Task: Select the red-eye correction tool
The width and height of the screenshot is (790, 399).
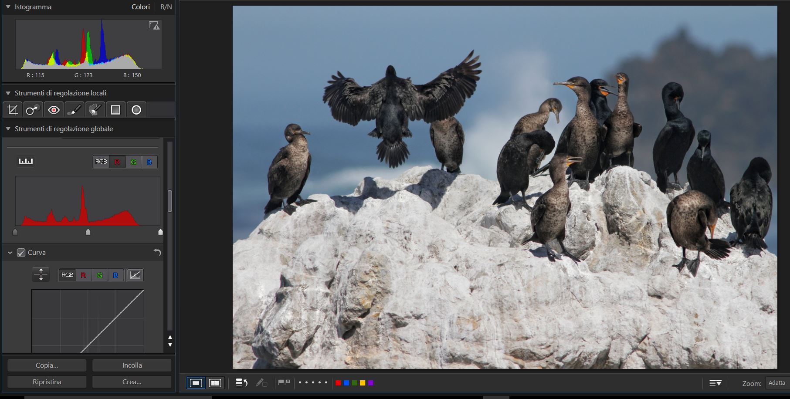Action: [x=54, y=110]
